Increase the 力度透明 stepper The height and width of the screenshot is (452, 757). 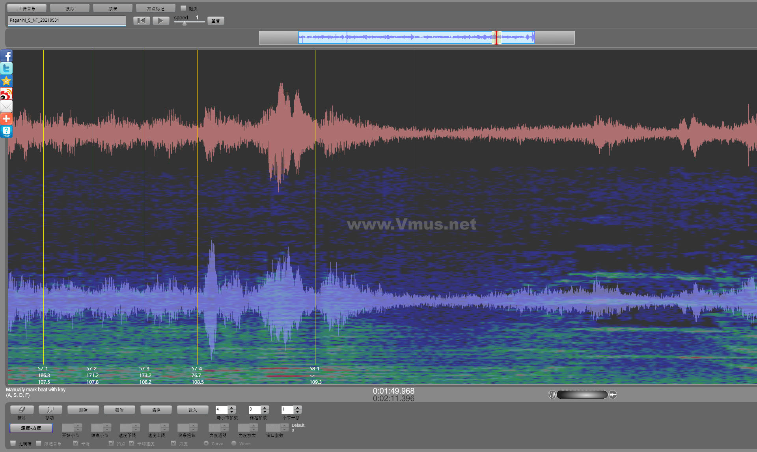[225, 425]
